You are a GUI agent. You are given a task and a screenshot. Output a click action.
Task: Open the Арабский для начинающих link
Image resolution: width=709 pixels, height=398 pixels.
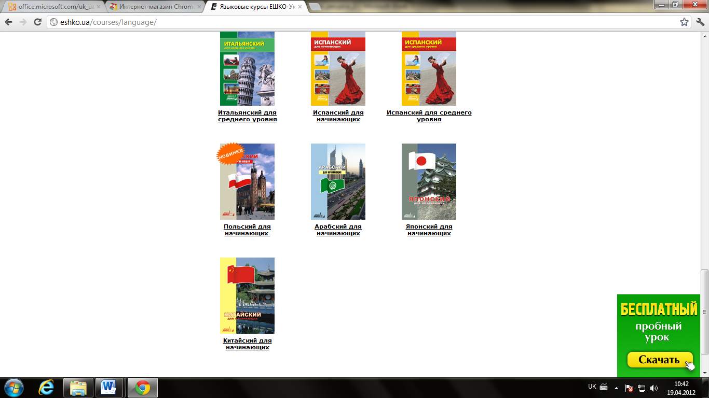tap(338, 230)
